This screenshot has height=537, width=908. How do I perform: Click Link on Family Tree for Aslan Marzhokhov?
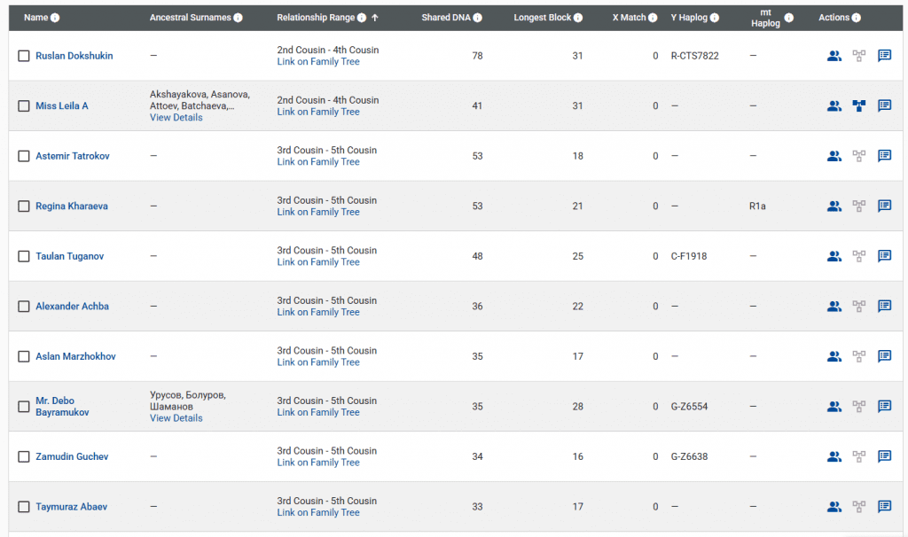(x=317, y=362)
